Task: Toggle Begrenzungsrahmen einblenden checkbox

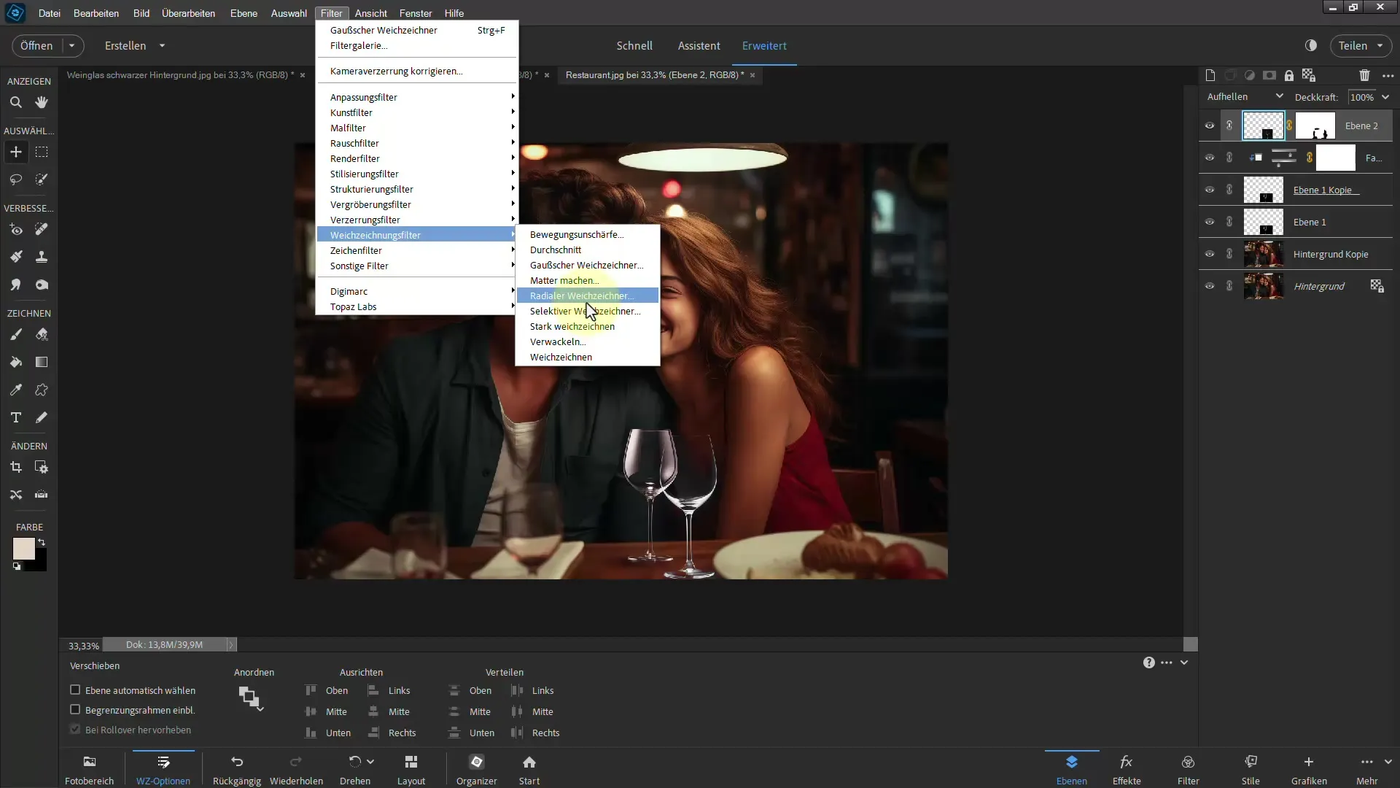Action: (x=75, y=710)
